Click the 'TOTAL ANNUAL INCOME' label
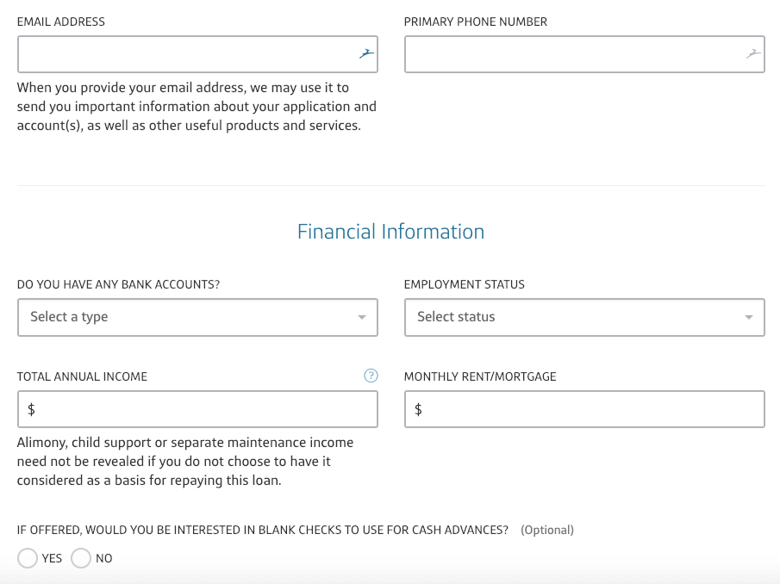The width and height of the screenshot is (780, 584). (82, 376)
